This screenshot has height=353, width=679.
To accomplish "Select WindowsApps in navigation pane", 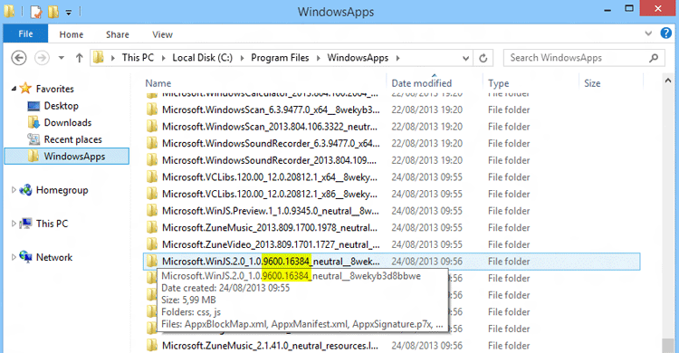I will click(x=67, y=157).
